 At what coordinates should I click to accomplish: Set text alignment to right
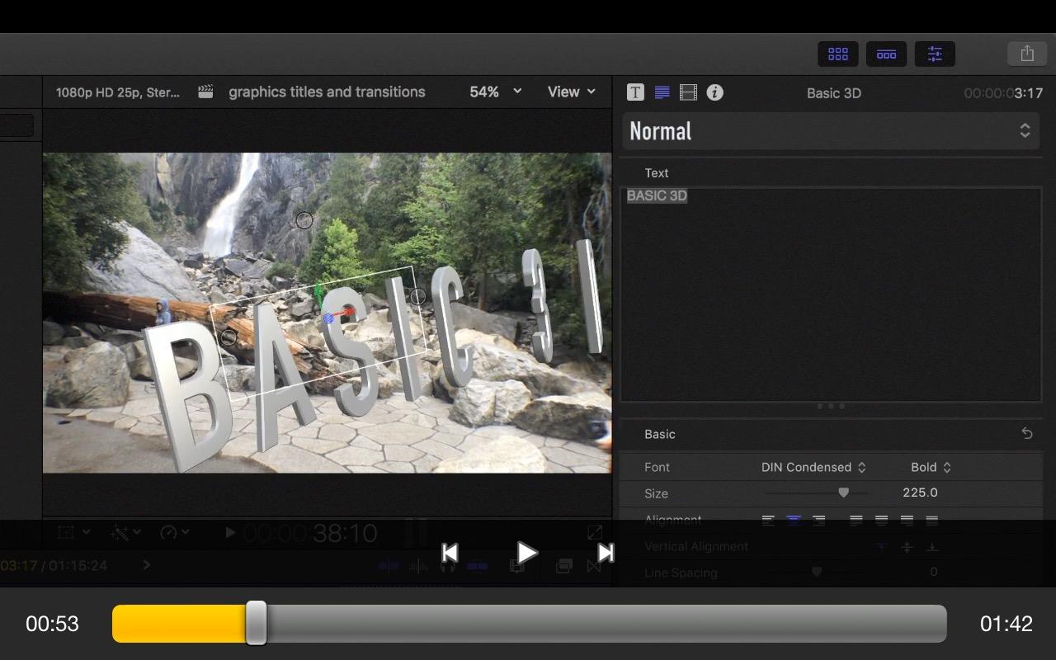tap(818, 520)
